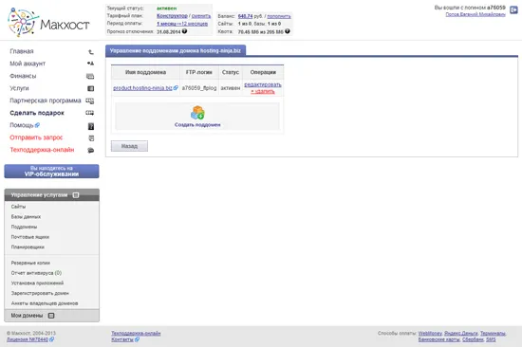Collapse the Управление услугами panel
Screen dimensions: 522x347
coord(76,195)
